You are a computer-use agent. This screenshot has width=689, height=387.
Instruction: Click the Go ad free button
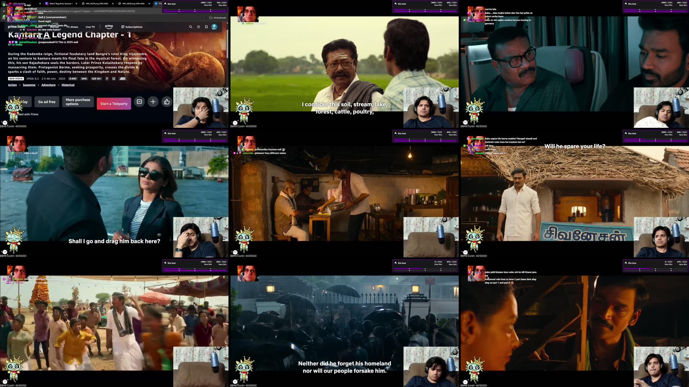pos(47,102)
